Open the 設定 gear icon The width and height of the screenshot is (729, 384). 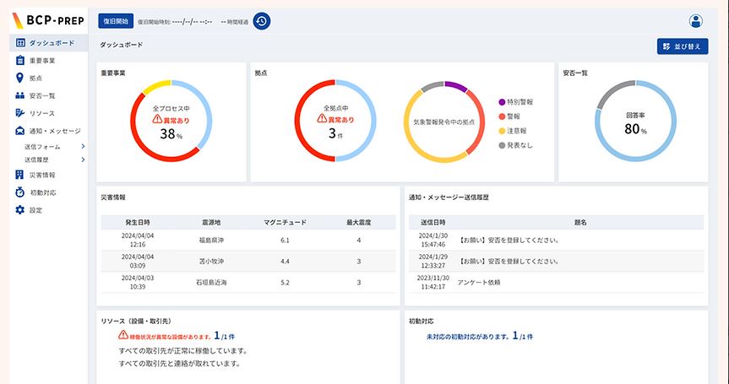(x=20, y=209)
